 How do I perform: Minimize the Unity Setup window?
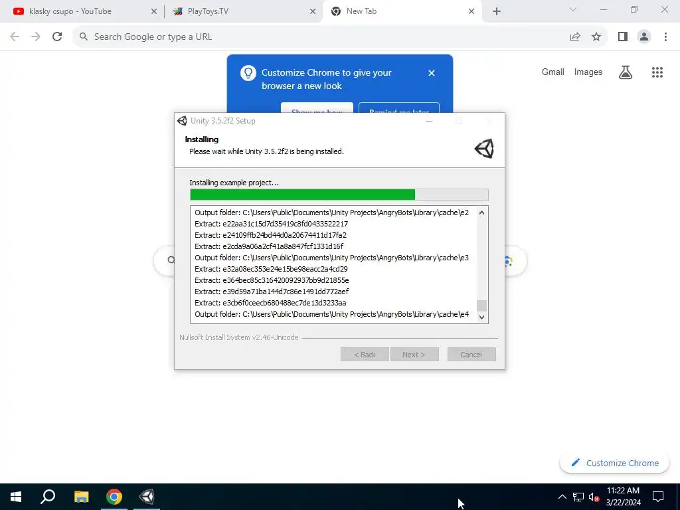point(429,121)
